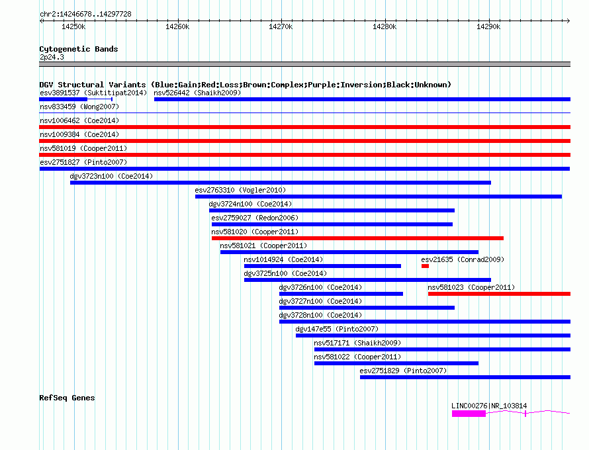Click the esv2759027 (Redon2006) label
The image size is (589, 450).
point(255,218)
